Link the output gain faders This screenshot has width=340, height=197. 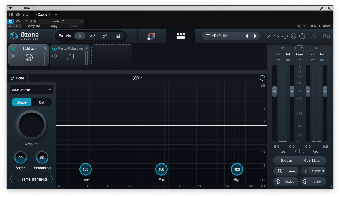click(316, 151)
